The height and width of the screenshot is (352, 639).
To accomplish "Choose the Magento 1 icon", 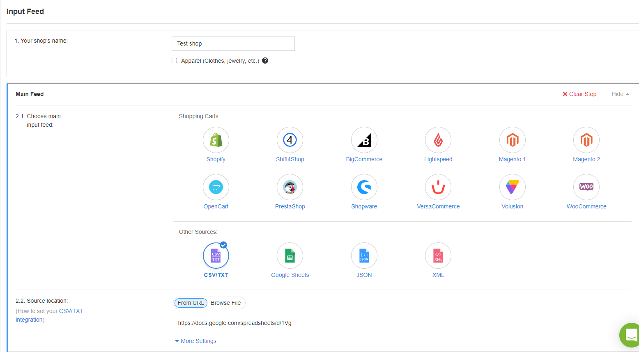I will [513, 140].
